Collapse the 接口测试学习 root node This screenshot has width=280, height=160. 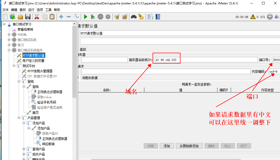pyautogui.click(x=4, y=24)
